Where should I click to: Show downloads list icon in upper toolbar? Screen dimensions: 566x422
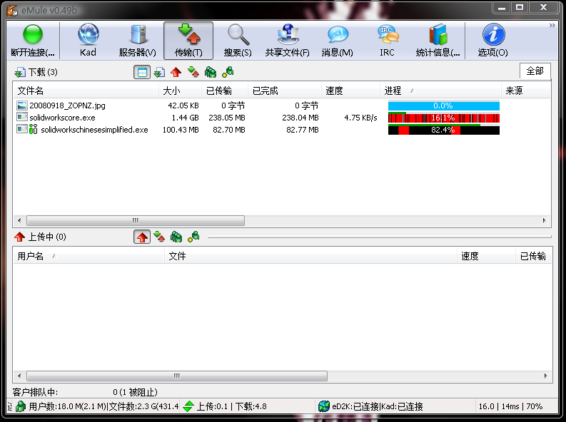click(159, 72)
